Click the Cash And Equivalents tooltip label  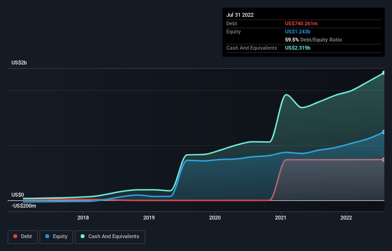252,48
